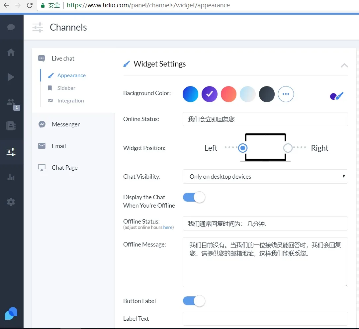Edit the Offline Status text field
Image resolution: width=359 pixels, height=329 pixels.
[x=265, y=223]
